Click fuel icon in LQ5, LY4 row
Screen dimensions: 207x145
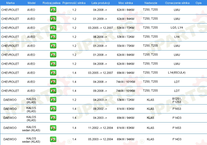pyautogui.click(x=53, y=28)
